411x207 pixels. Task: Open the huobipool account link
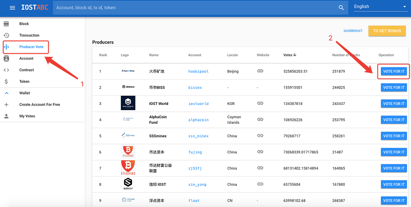click(x=198, y=71)
